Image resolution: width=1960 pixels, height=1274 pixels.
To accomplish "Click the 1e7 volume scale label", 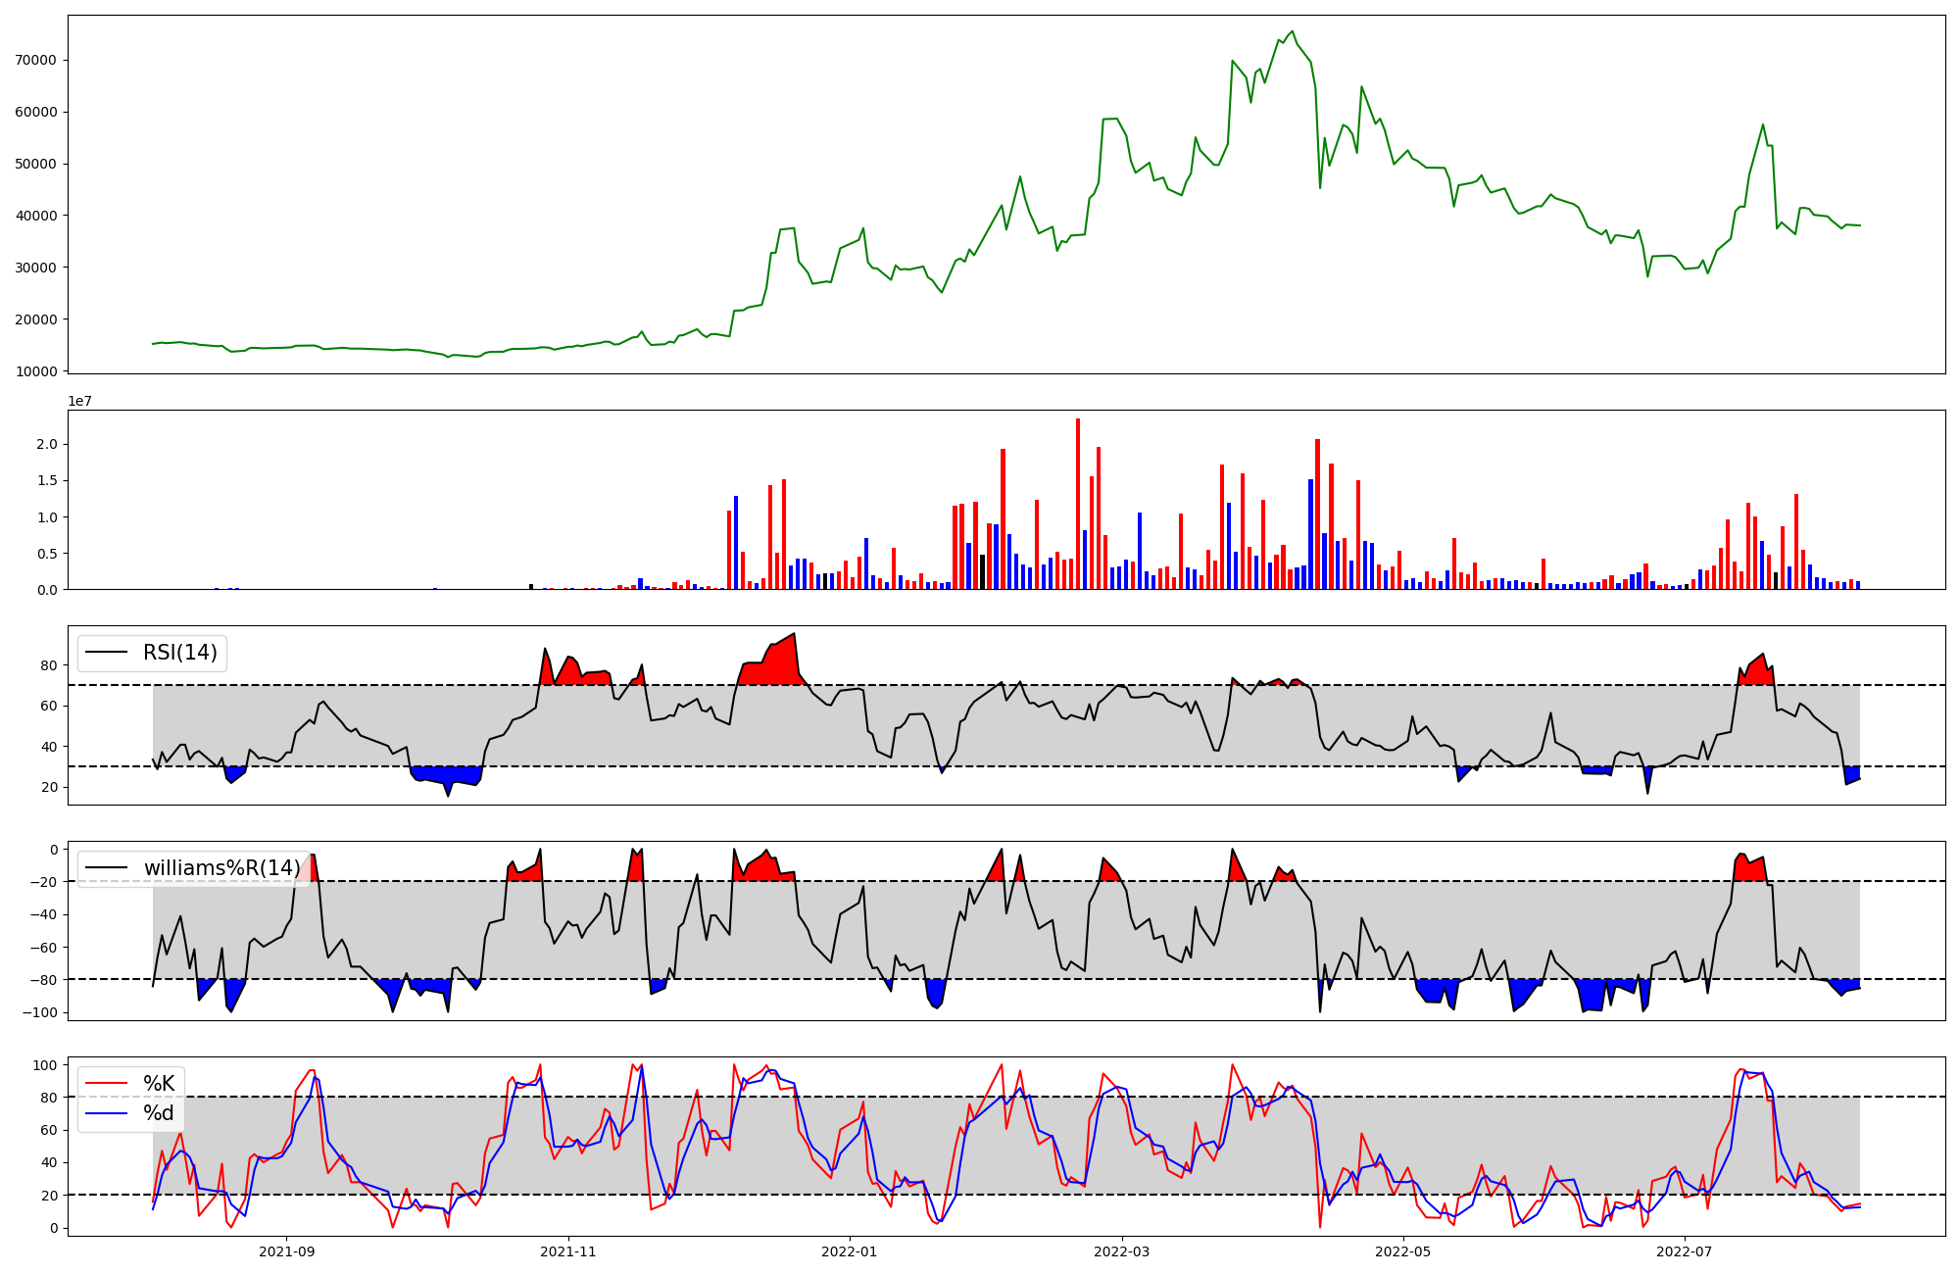I will click(x=79, y=401).
